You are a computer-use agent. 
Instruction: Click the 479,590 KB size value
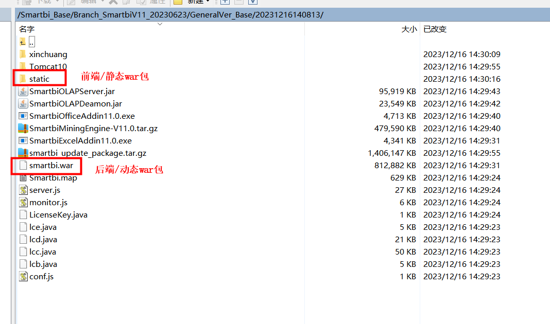[395, 129]
